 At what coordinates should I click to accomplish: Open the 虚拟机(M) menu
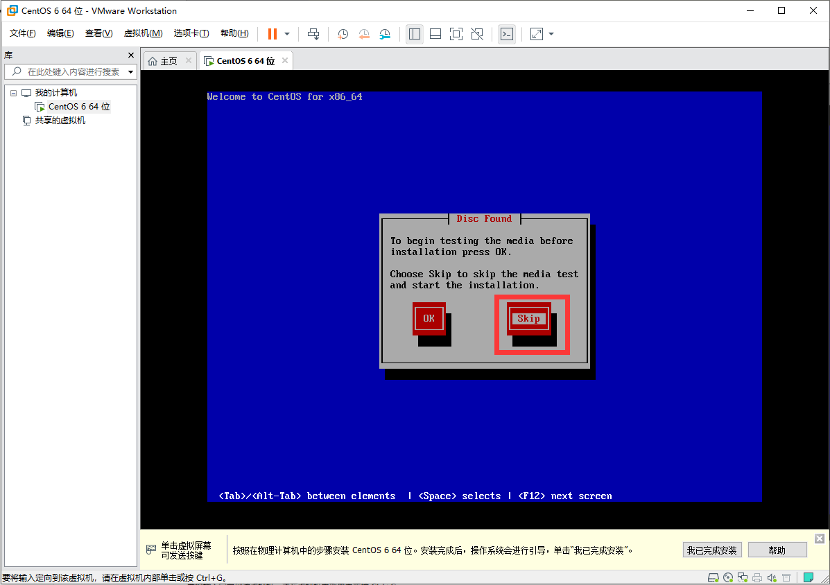point(143,33)
